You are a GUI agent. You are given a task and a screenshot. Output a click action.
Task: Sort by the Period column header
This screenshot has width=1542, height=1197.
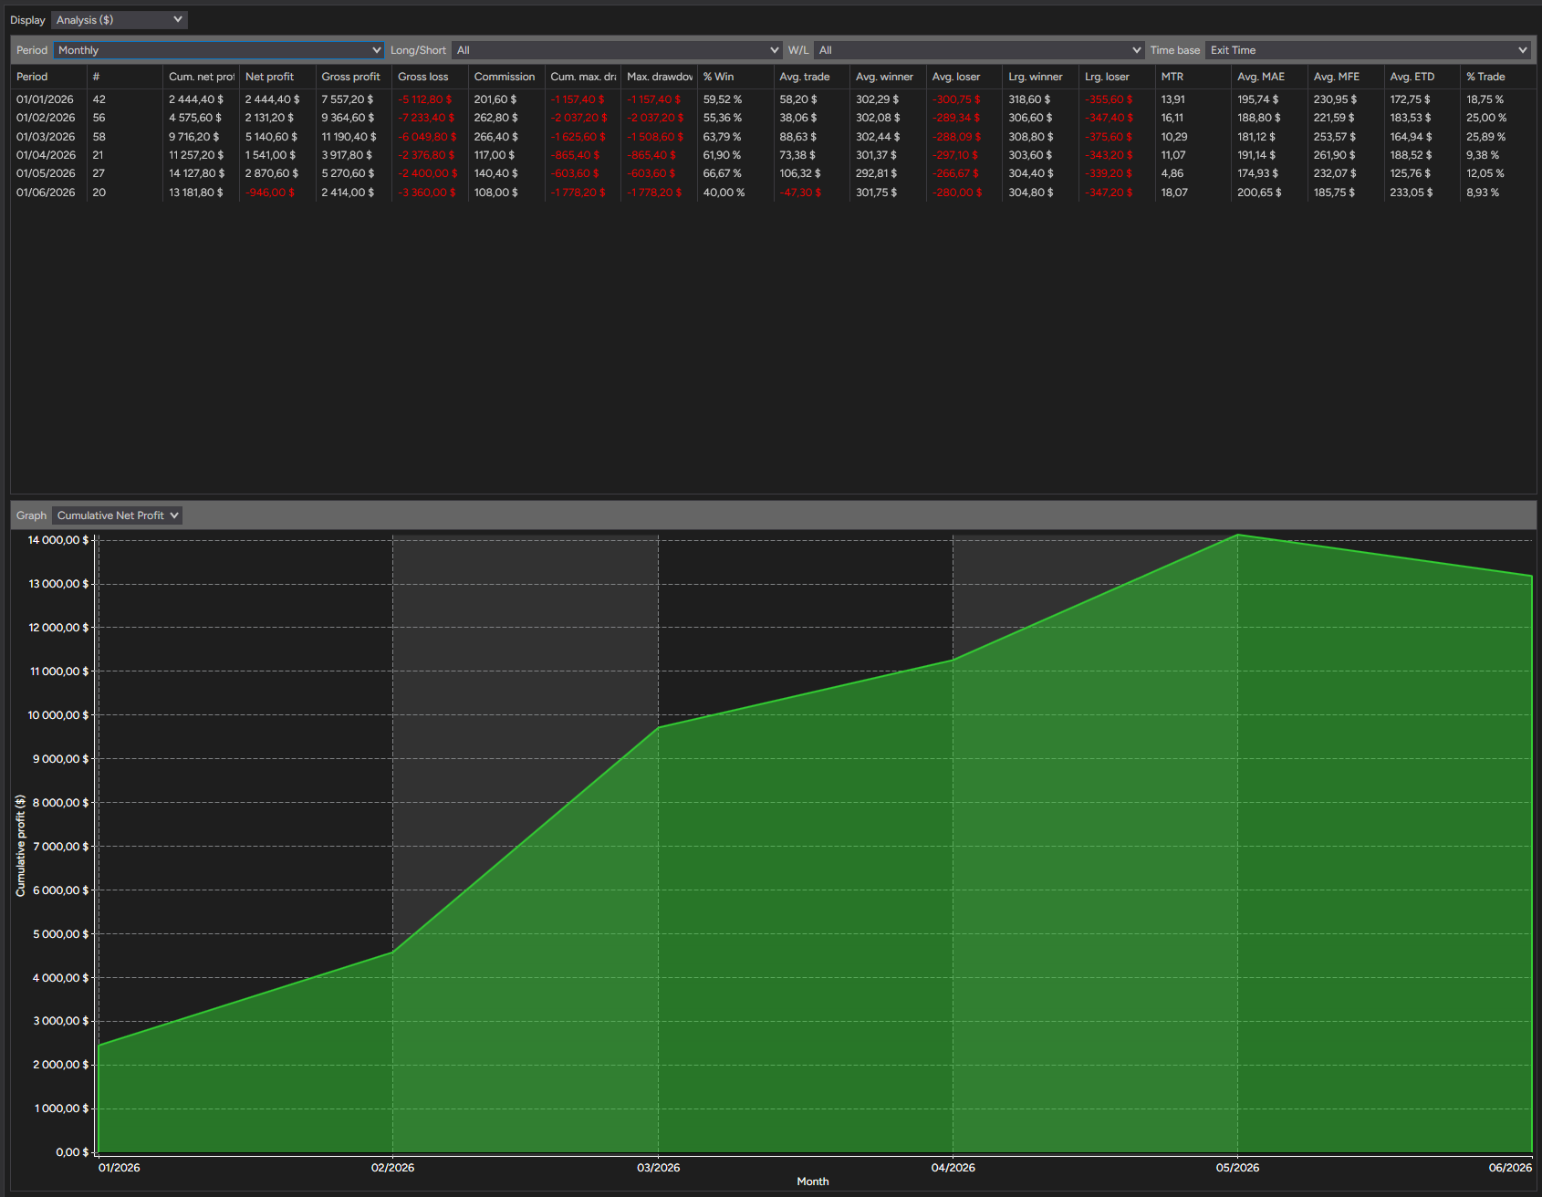[x=48, y=77]
